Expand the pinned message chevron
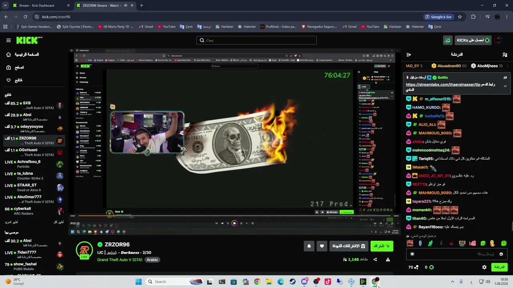Viewport: 513px width, 288px height. point(505,86)
